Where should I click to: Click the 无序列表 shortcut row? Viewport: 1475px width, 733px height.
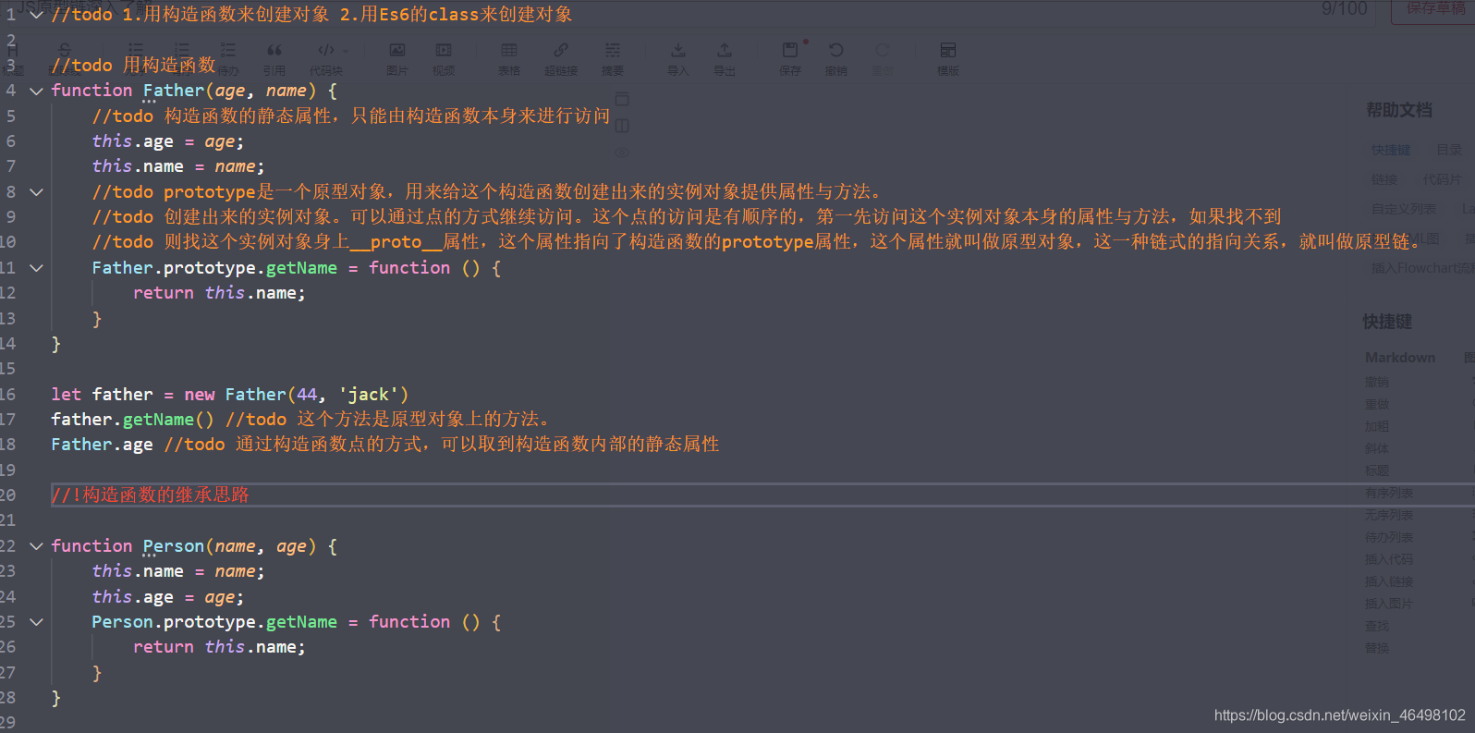[x=1389, y=515]
